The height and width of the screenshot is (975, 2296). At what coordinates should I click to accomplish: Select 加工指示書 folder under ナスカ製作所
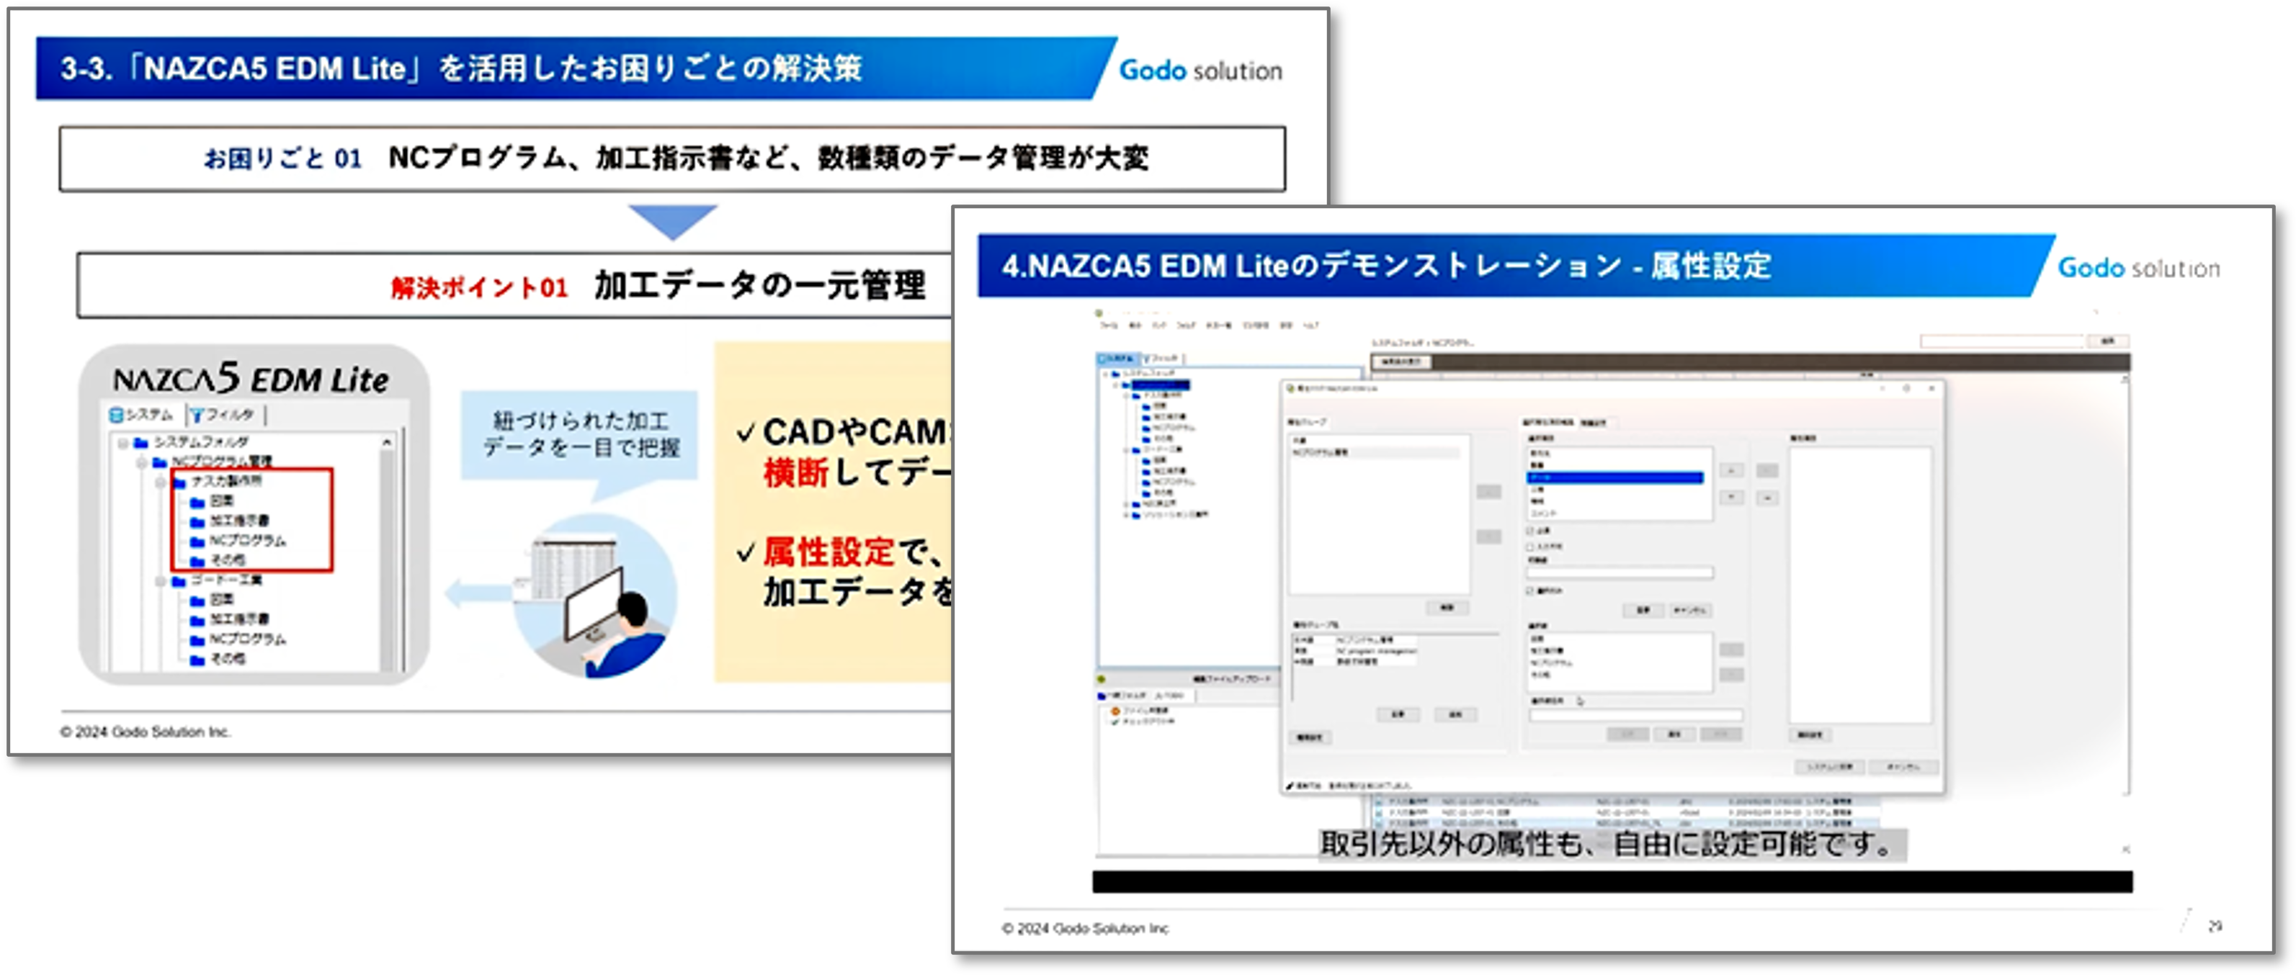(x=230, y=521)
